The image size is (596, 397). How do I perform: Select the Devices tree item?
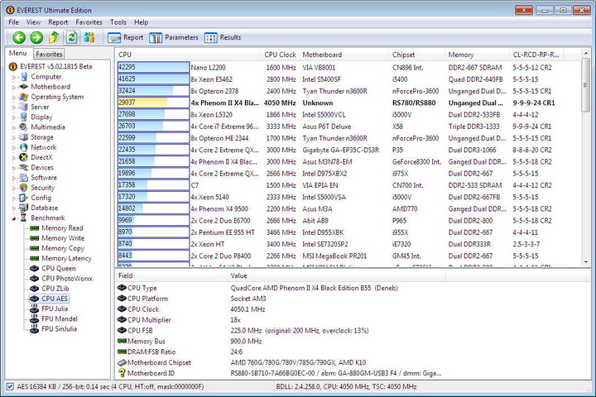point(42,168)
